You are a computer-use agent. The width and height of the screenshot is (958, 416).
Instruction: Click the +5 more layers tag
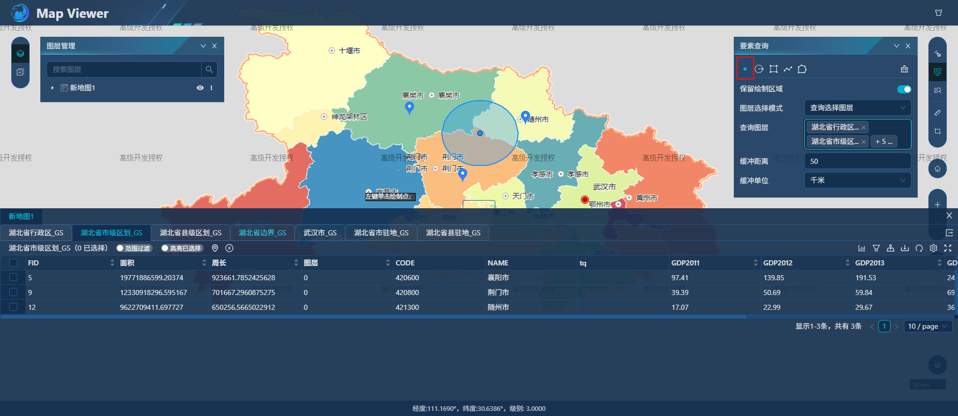point(884,141)
